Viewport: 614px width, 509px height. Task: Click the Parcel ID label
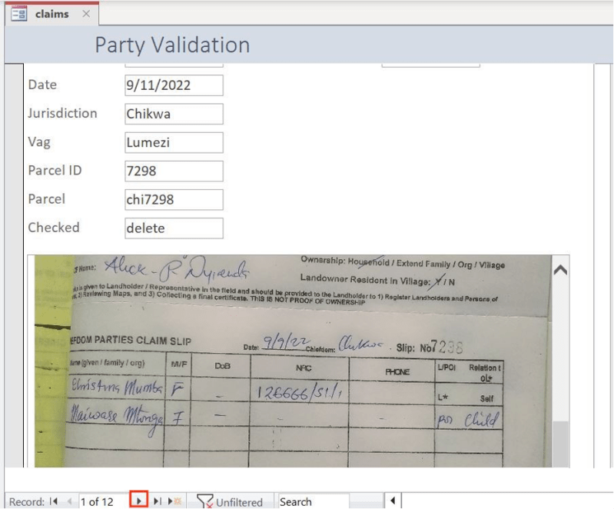[x=55, y=171]
